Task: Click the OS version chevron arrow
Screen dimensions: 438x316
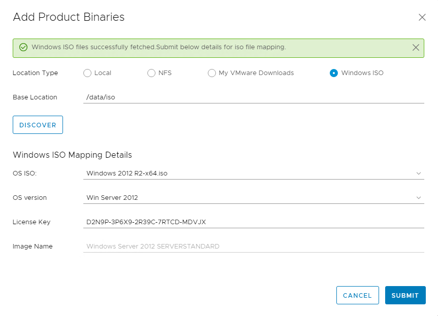Action: click(419, 198)
